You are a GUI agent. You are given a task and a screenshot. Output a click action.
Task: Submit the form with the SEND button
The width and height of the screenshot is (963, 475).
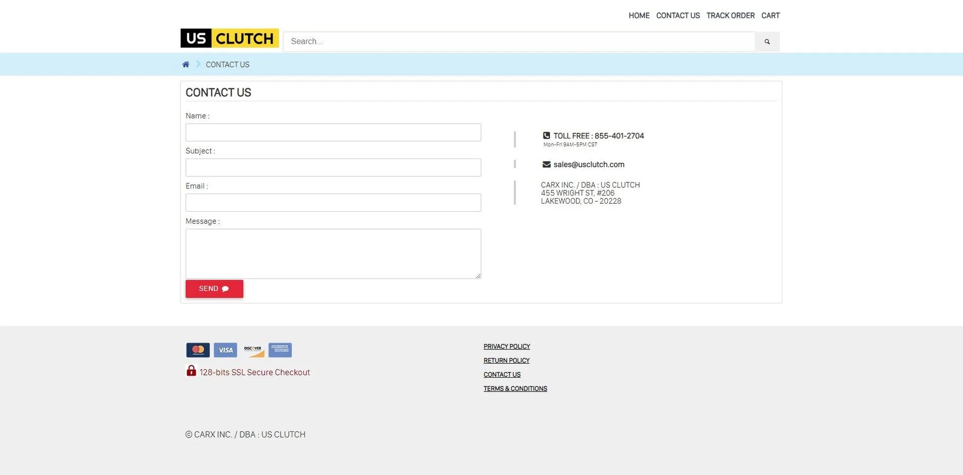click(x=214, y=289)
